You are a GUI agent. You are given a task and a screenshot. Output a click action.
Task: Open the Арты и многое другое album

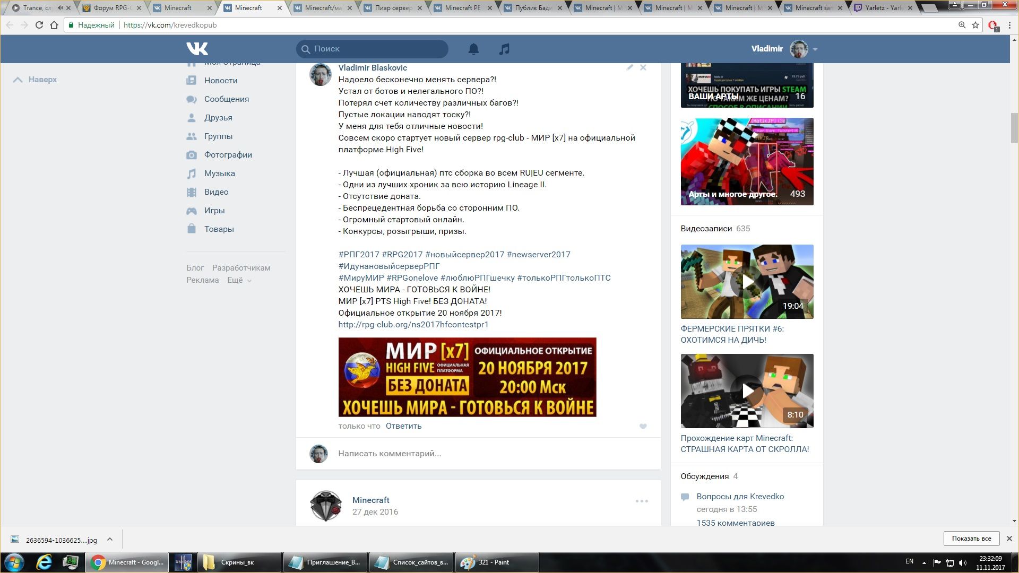747,161
